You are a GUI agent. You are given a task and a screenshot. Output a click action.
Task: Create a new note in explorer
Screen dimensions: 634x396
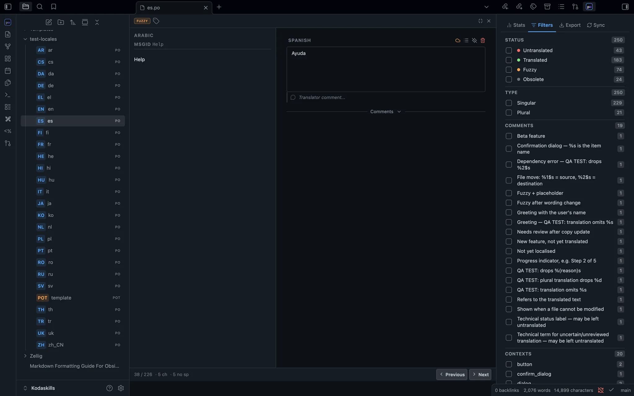(x=49, y=22)
